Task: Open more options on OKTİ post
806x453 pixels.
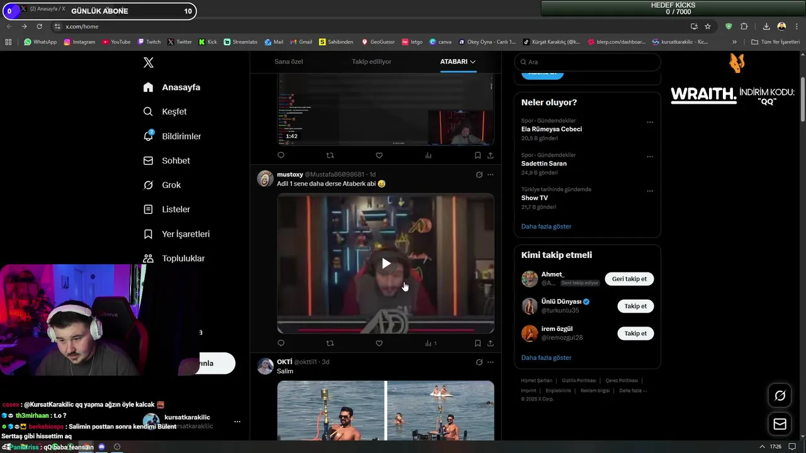Action: tap(491, 362)
